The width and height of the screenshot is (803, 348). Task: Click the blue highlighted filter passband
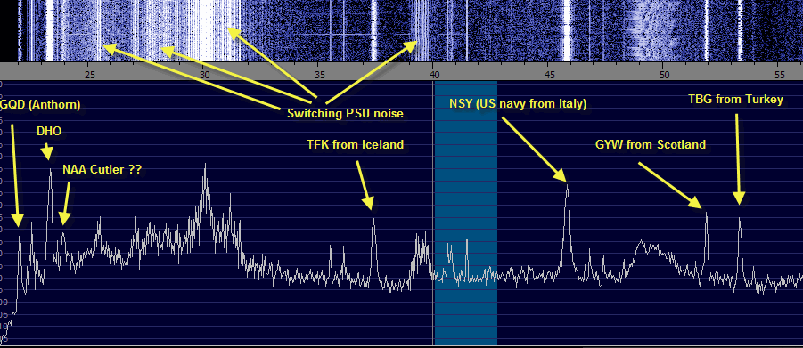point(465,213)
